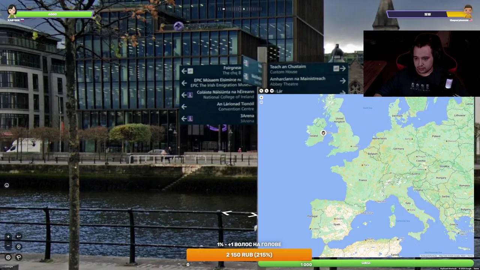Undo last move with the return arrow icon

(19, 236)
